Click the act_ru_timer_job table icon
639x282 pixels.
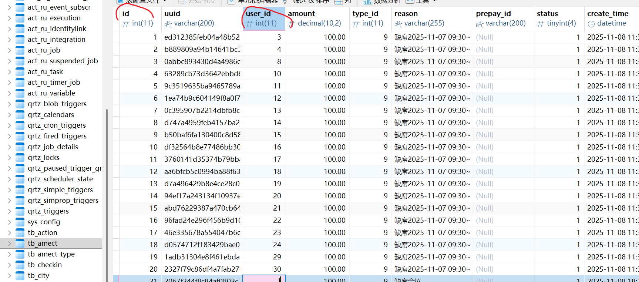pyautogui.click(x=20, y=83)
